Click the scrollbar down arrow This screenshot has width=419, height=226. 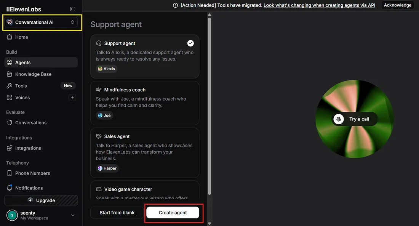coord(209,224)
